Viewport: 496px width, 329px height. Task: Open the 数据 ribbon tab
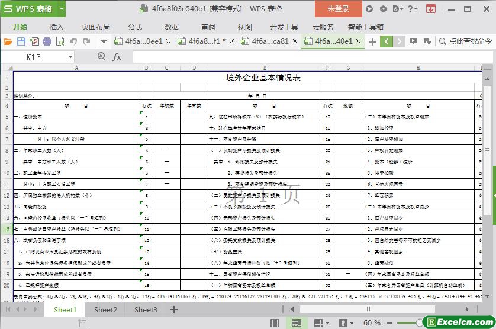172,27
